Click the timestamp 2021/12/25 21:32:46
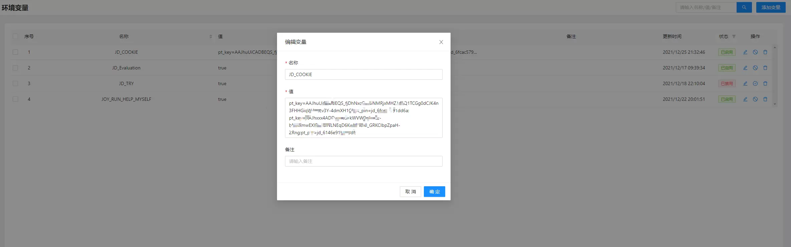This screenshot has height=247, width=791. pyautogui.click(x=684, y=52)
